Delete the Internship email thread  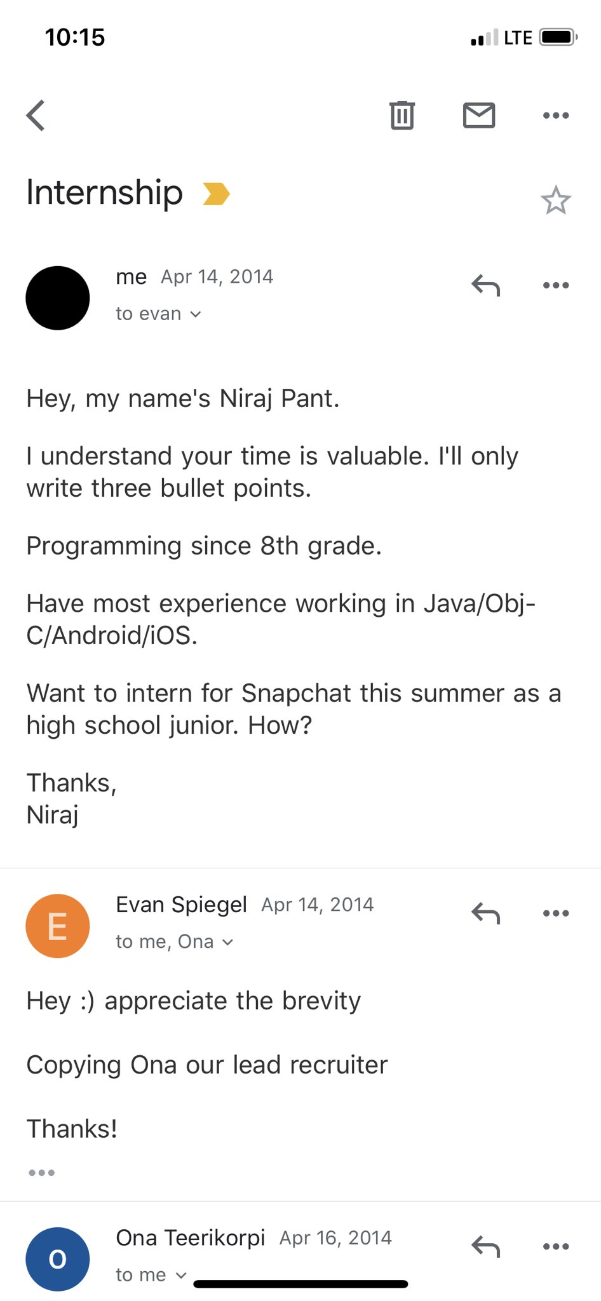402,115
